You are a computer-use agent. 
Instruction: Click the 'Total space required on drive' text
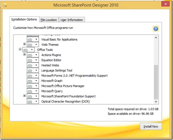(133, 109)
